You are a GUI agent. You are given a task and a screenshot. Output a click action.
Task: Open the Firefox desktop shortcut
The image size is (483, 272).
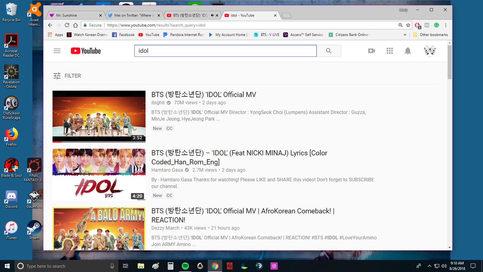pos(11,137)
